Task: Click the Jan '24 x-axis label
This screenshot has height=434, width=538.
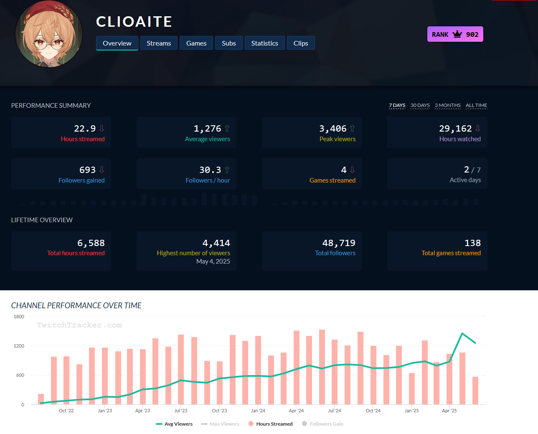Action: tap(258, 411)
